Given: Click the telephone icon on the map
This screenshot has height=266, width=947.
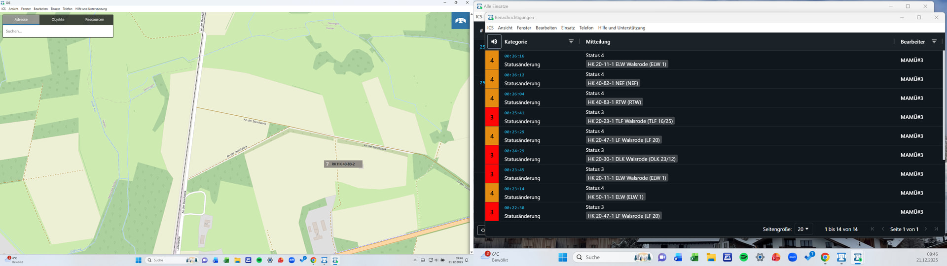Looking at the screenshot, I should tap(460, 21).
